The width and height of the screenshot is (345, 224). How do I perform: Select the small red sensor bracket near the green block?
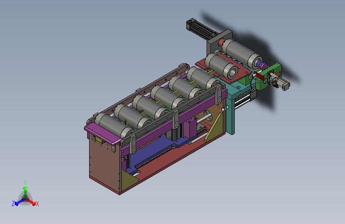tap(259, 76)
